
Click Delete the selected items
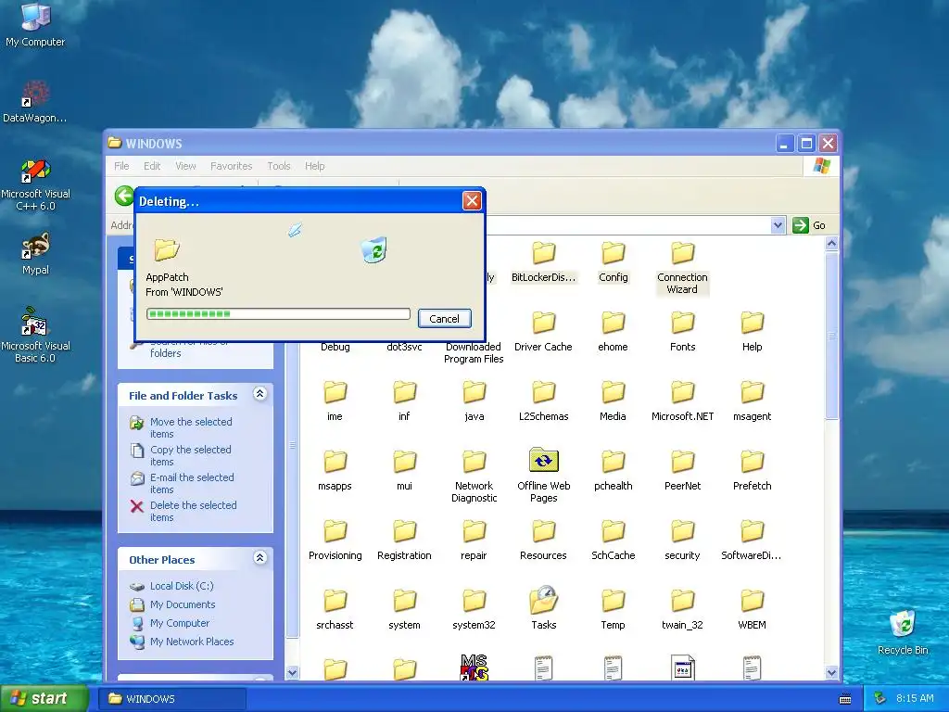tap(193, 511)
